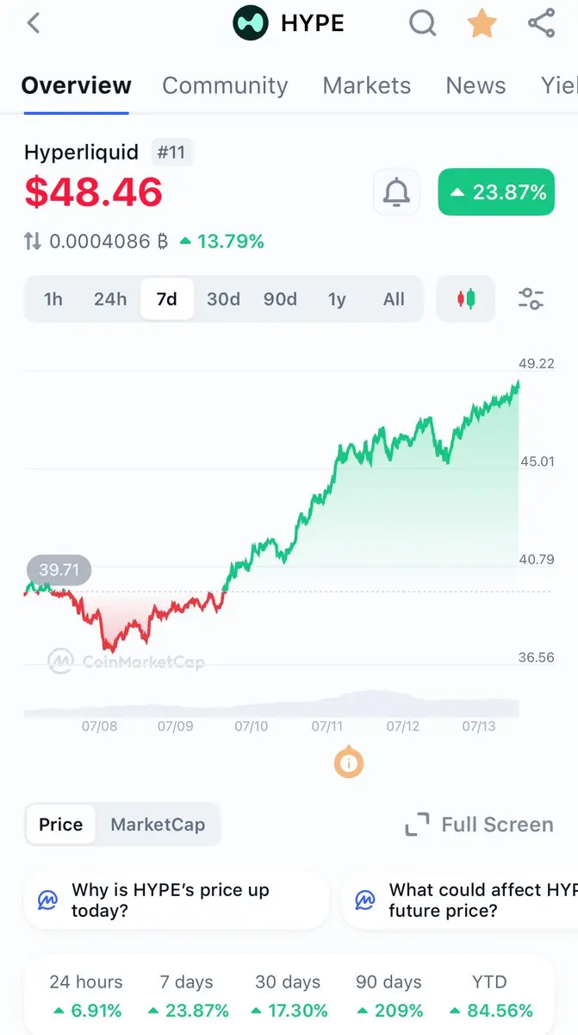Image resolution: width=578 pixels, height=1035 pixels.
Task: Tap the back arrow icon
Action: pos(34,23)
